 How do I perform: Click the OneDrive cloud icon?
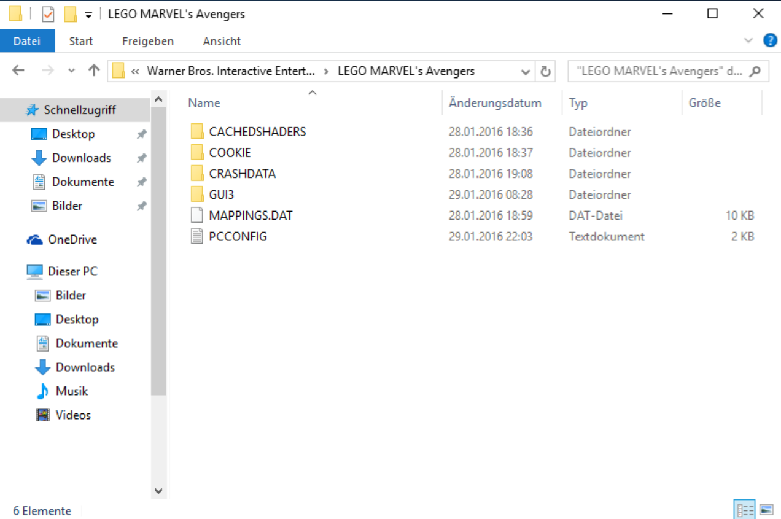[x=35, y=240]
